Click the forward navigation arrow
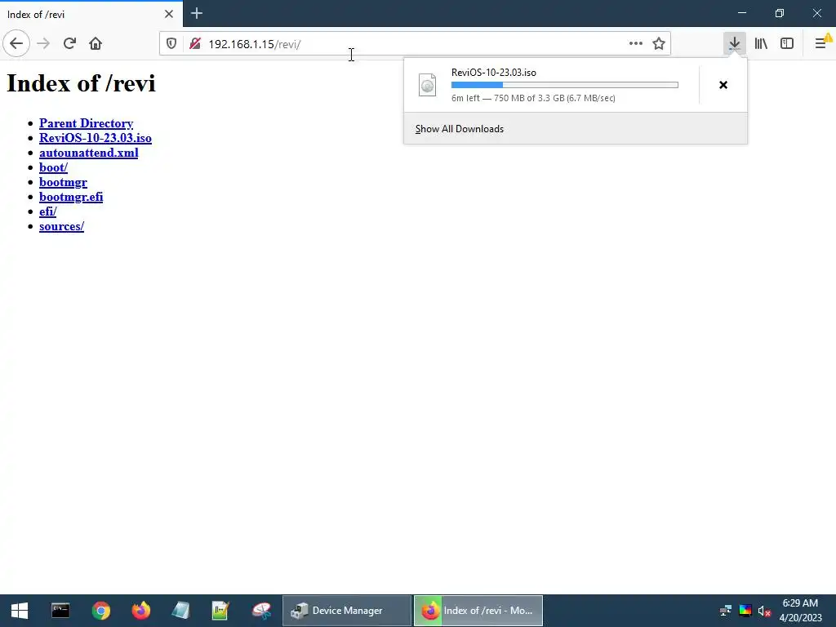 (43, 44)
